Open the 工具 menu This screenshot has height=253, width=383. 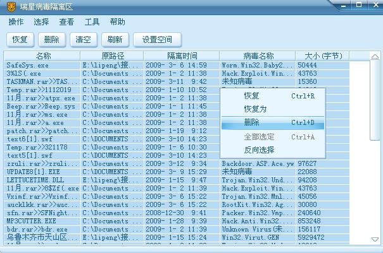92,22
